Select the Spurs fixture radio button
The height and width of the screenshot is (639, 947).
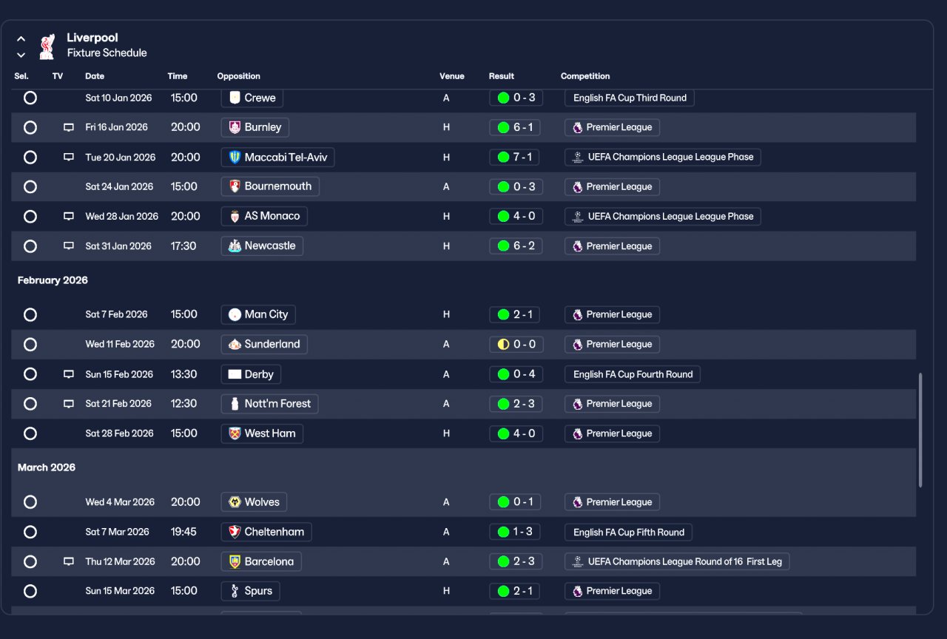point(30,591)
